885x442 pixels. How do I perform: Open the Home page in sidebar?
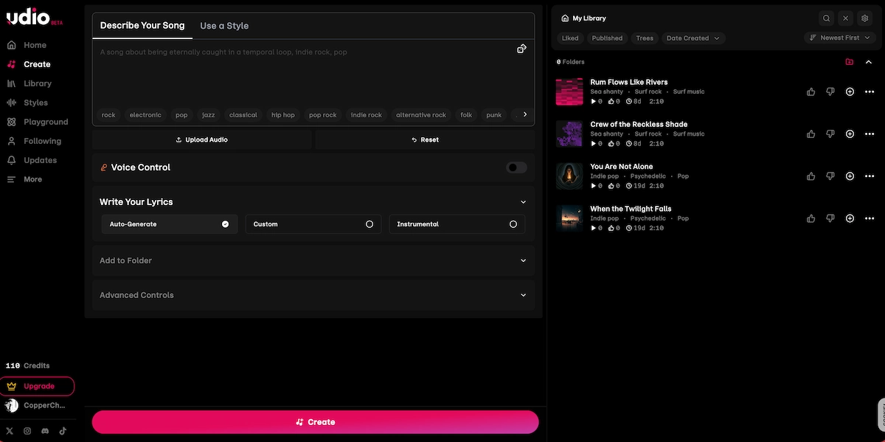click(x=27, y=45)
